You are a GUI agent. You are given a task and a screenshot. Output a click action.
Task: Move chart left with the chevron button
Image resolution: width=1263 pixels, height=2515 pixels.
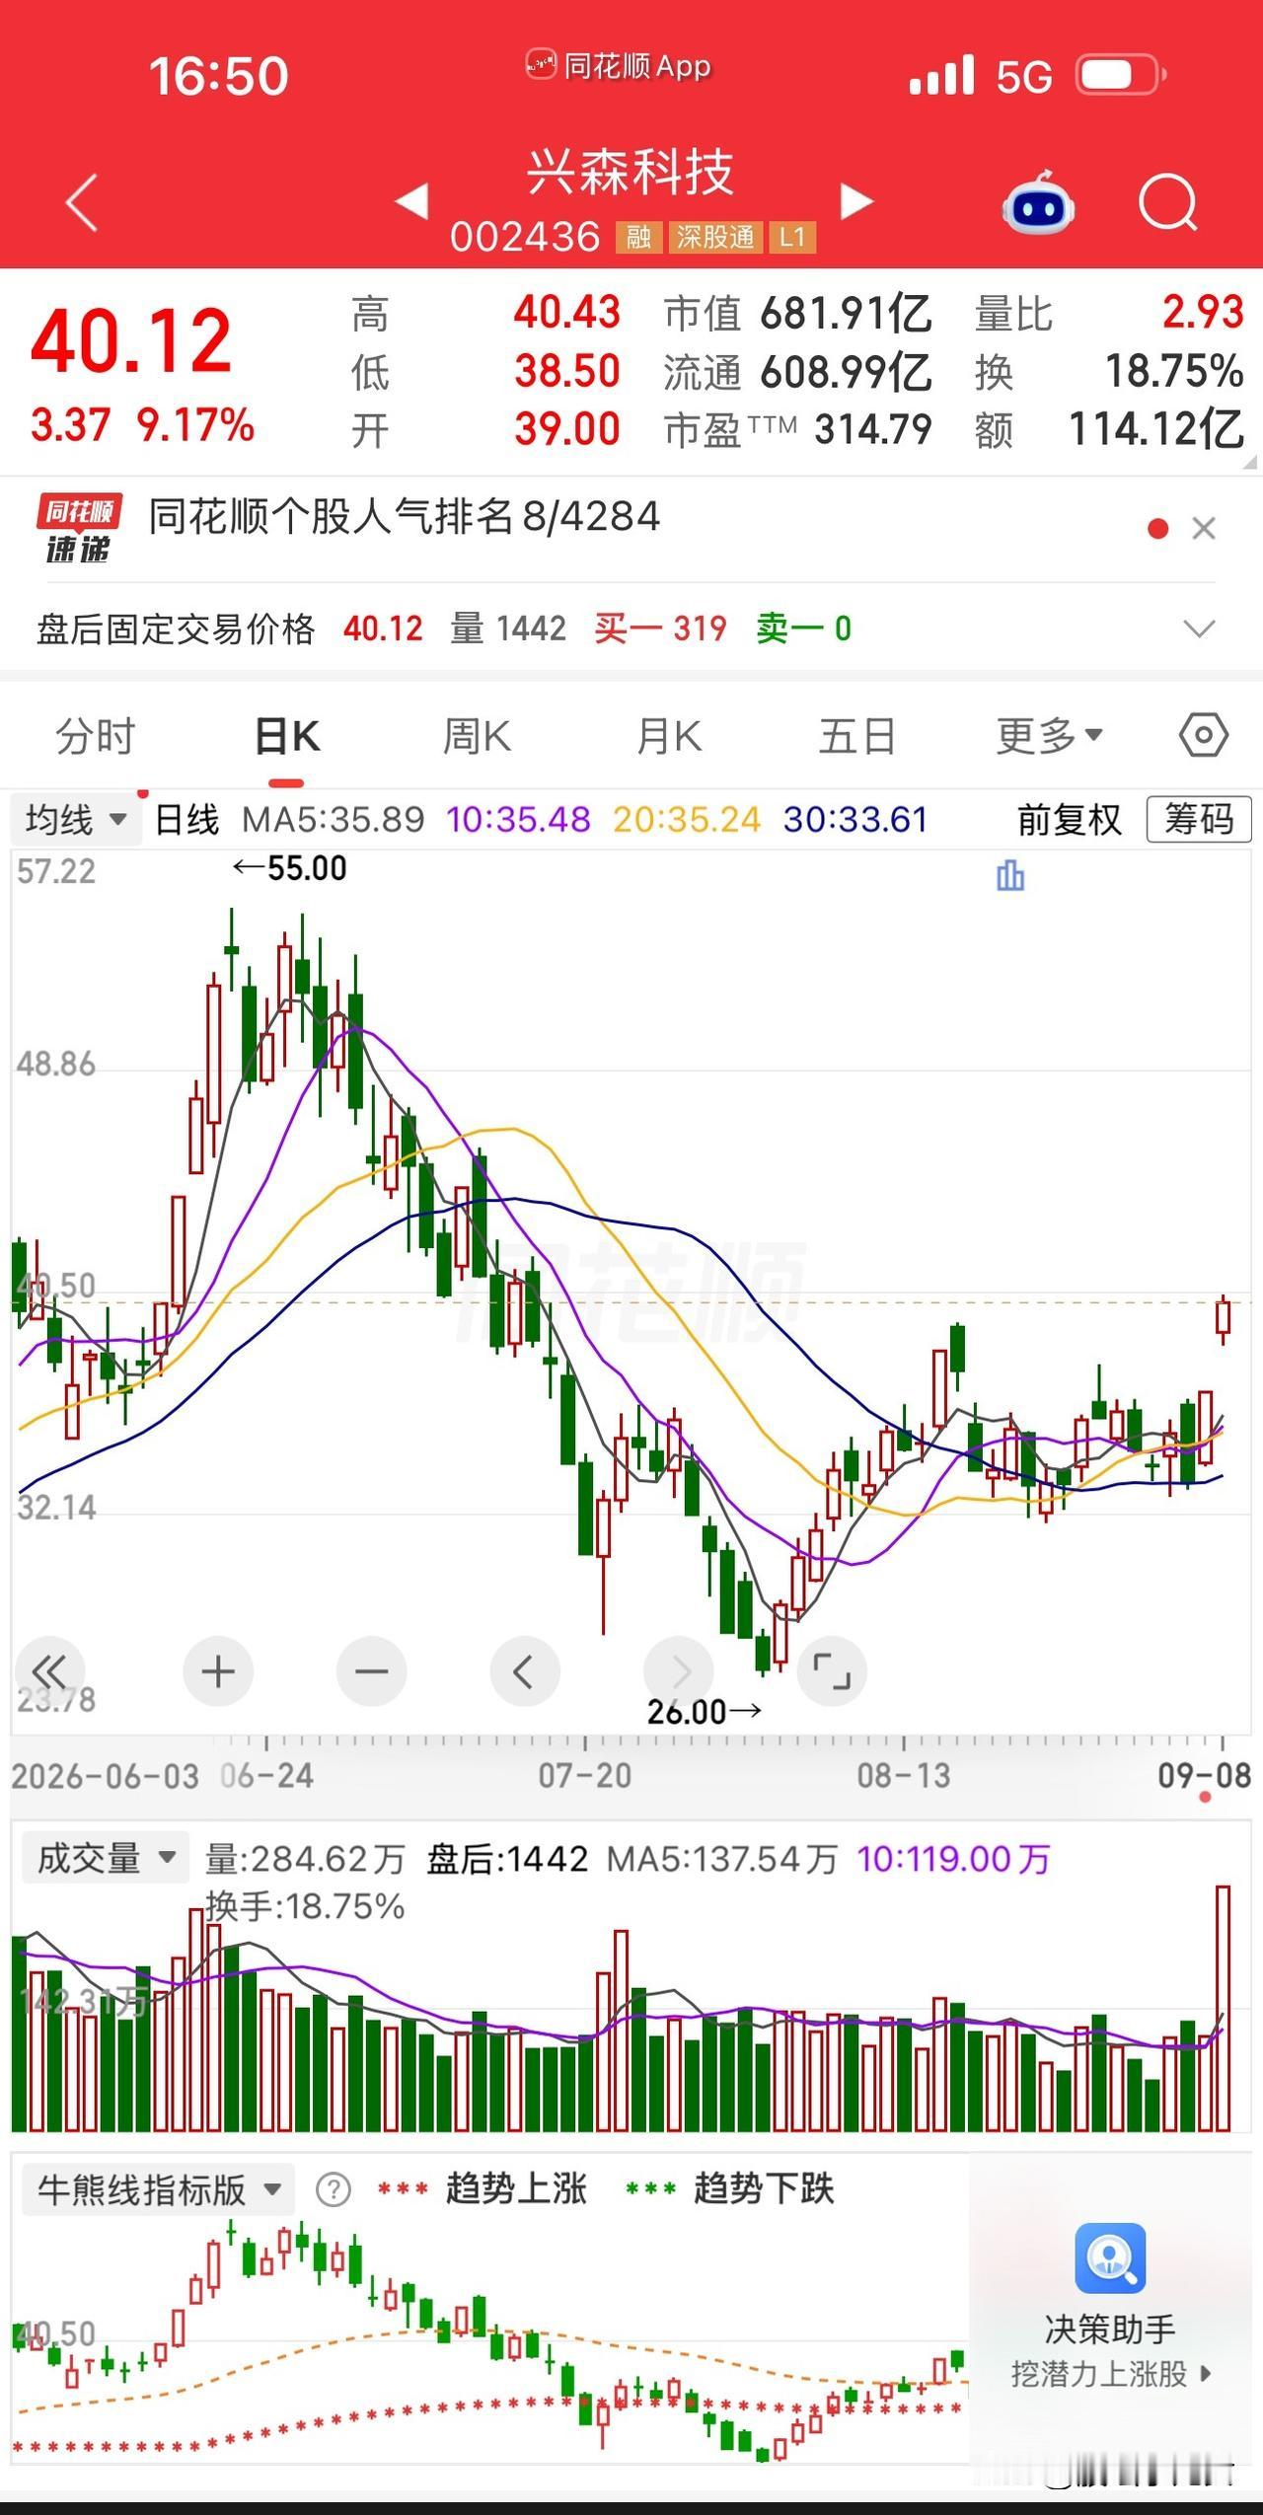tap(524, 1671)
